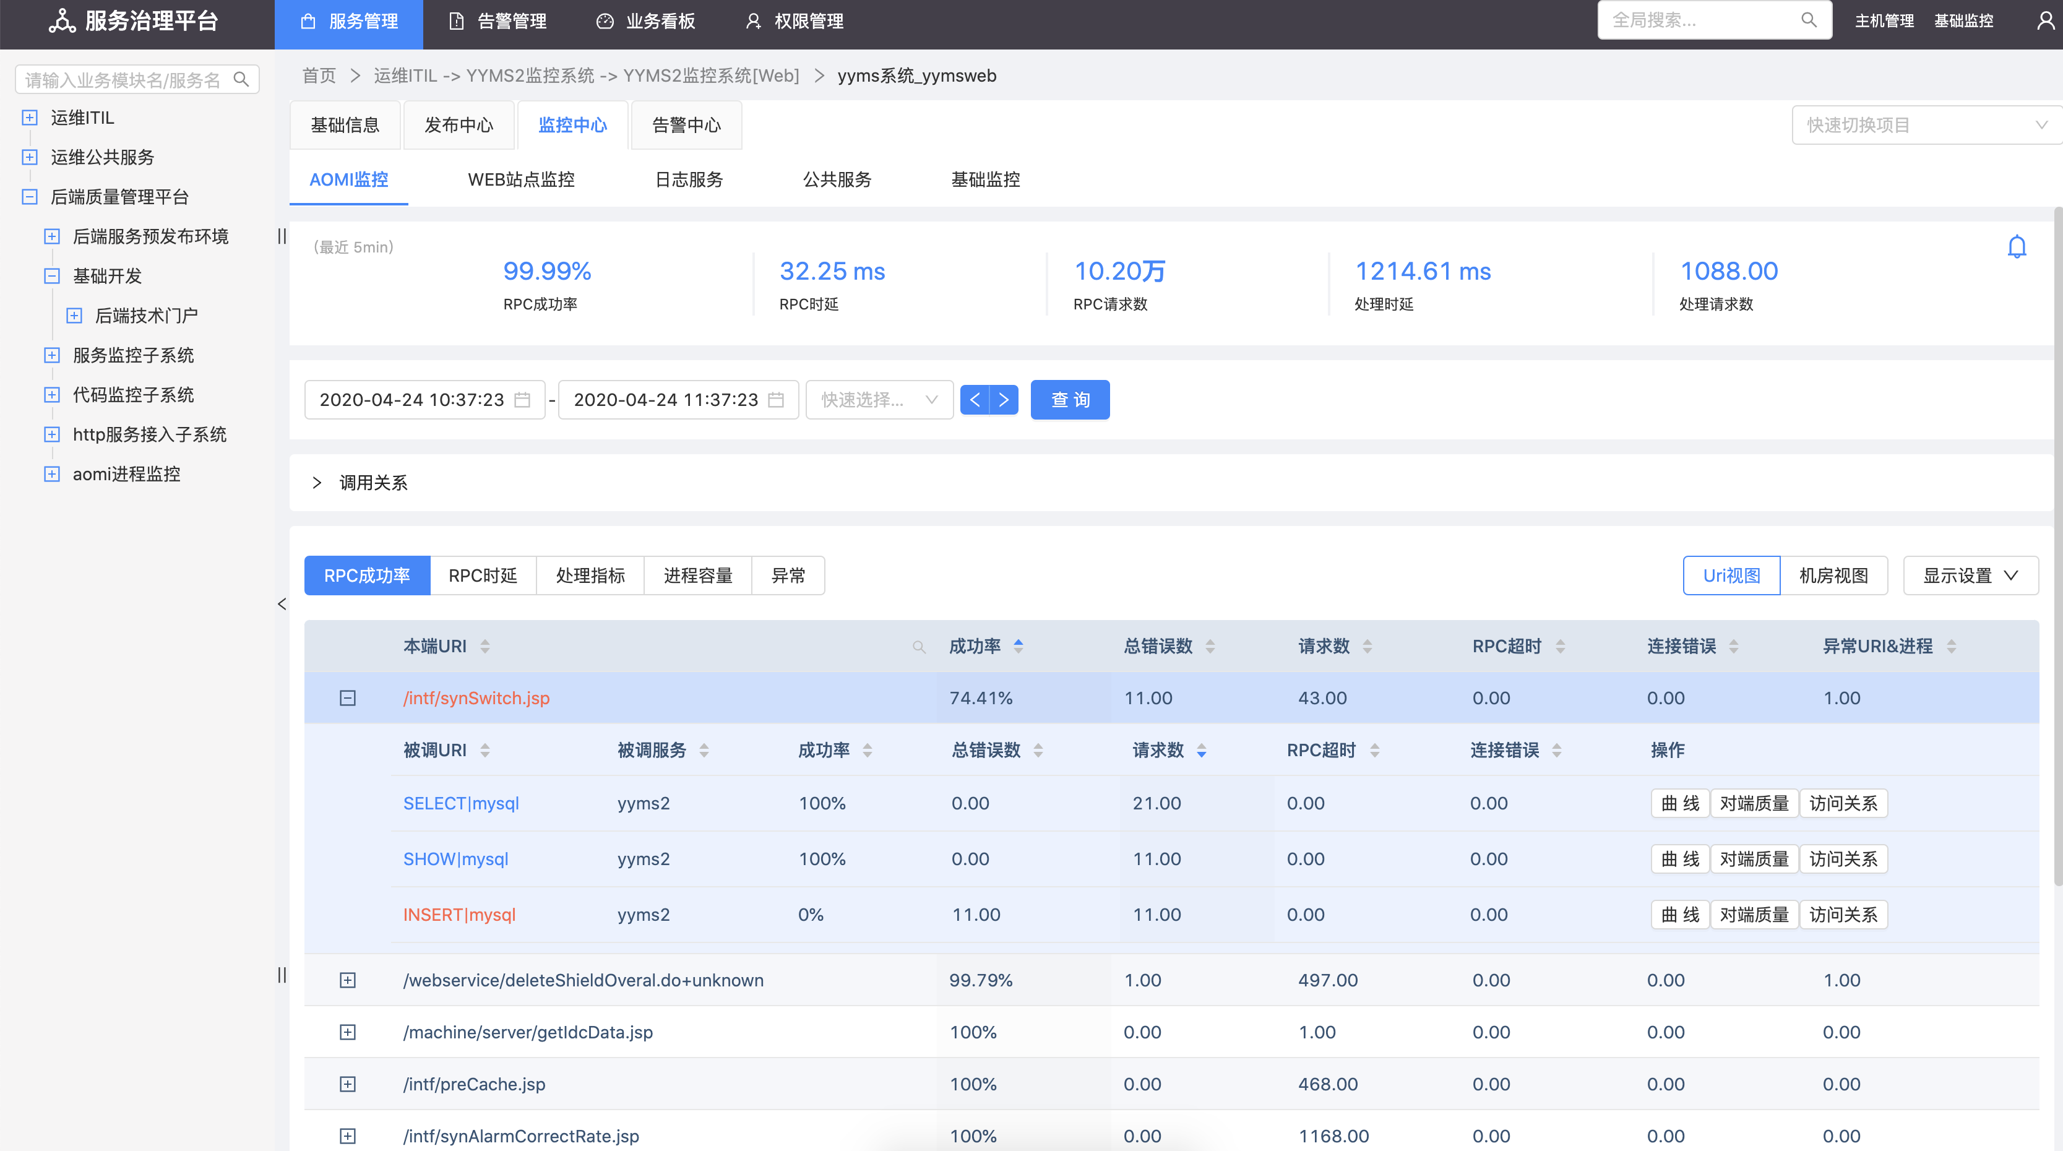Click the 告警管理 icon in top navigation
2063x1151 pixels.
457,21
